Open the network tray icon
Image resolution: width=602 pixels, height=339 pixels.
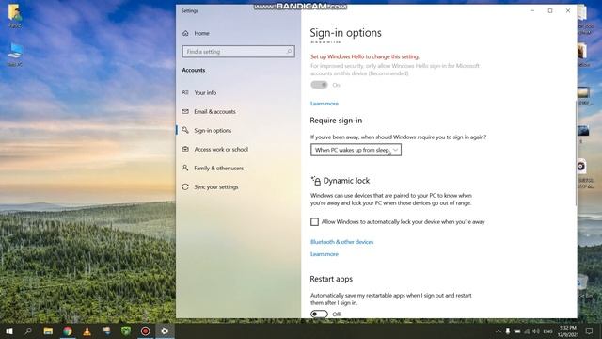pyautogui.click(x=527, y=331)
